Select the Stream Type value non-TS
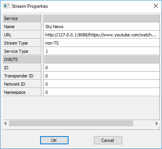Image resolution: width=162 pixels, height=149 pixels. tap(102, 43)
